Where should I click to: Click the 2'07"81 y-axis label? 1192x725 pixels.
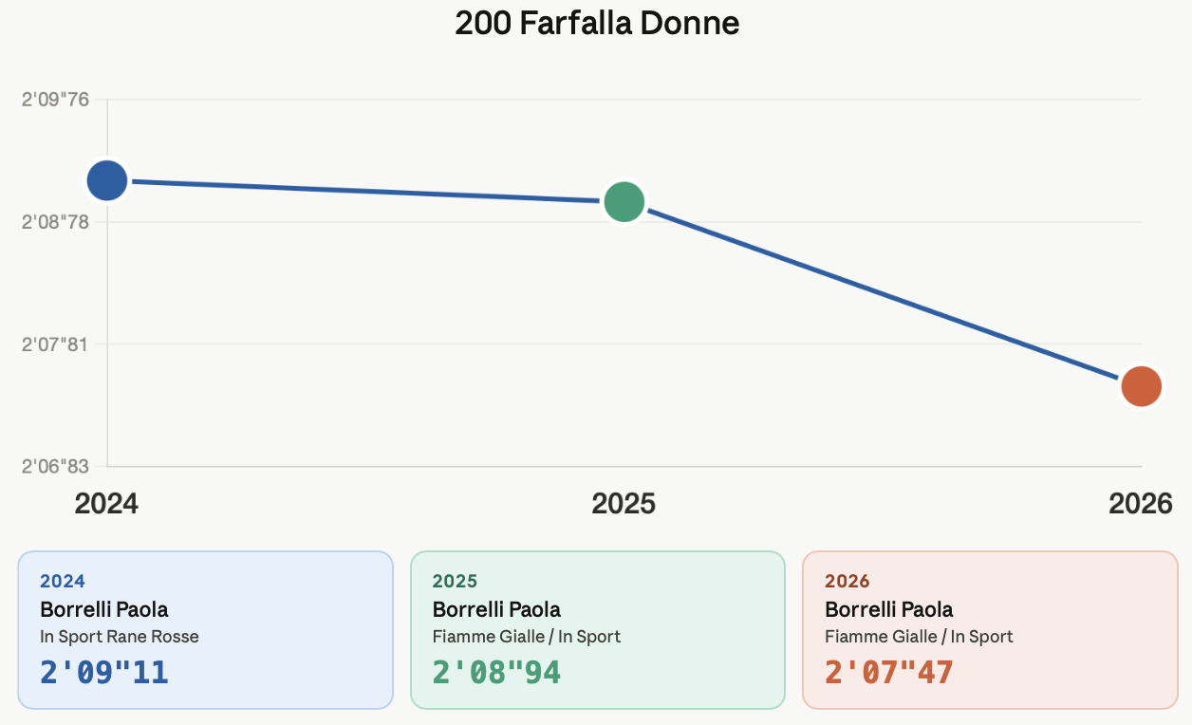tap(55, 344)
